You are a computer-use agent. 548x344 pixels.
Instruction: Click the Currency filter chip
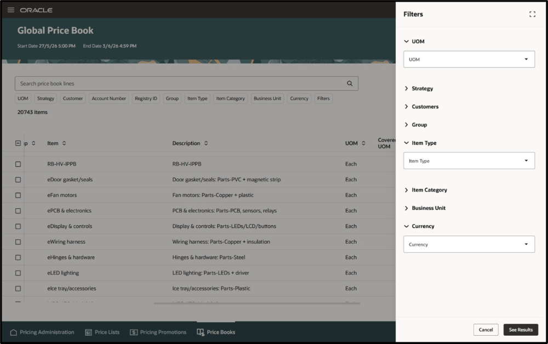(x=299, y=99)
